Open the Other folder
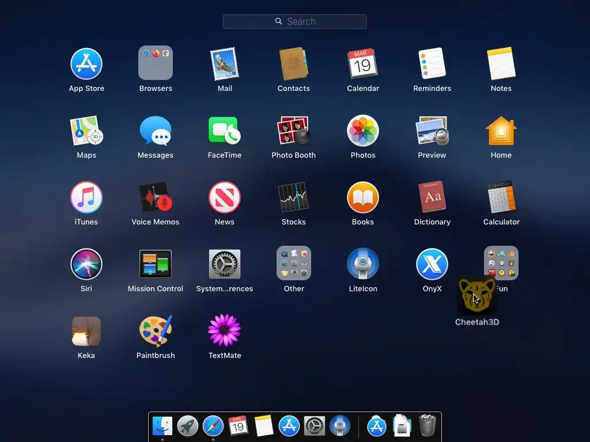The height and width of the screenshot is (442, 590). (x=293, y=263)
